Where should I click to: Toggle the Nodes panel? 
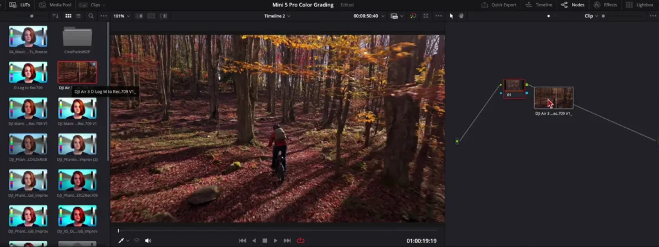(x=573, y=5)
